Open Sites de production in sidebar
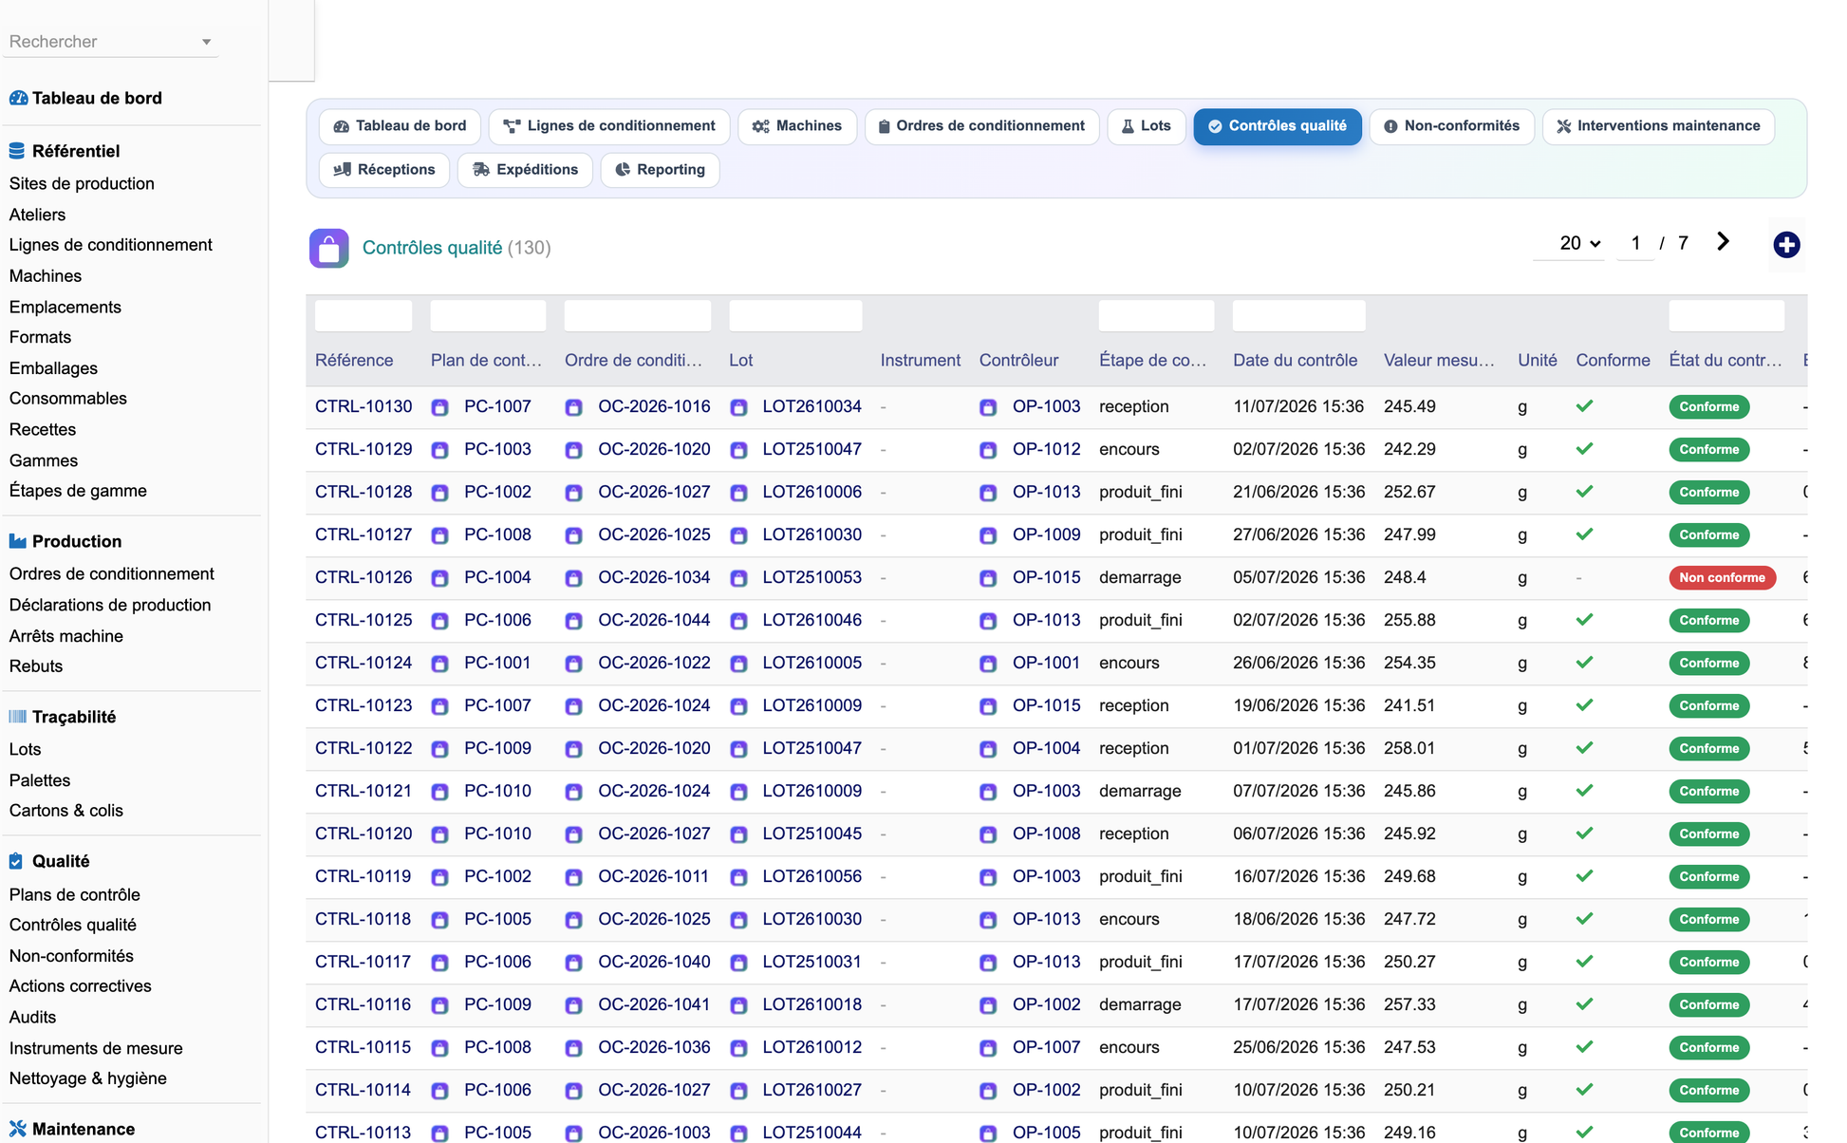The image size is (1847, 1143). (x=82, y=183)
